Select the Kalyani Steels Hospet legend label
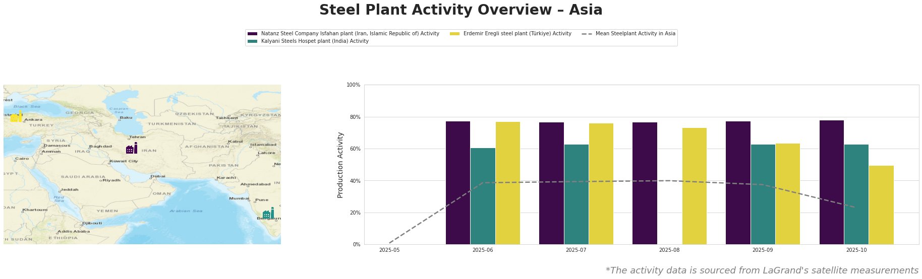922x279 pixels. pos(315,41)
